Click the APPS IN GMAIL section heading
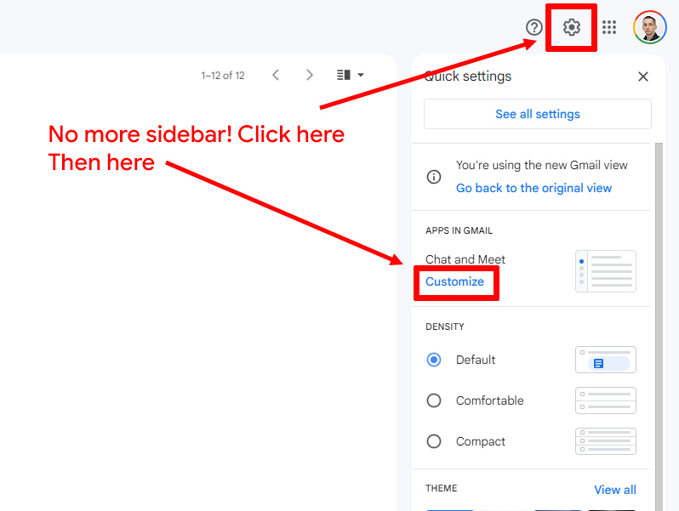This screenshot has height=511, width=679. 459,230
